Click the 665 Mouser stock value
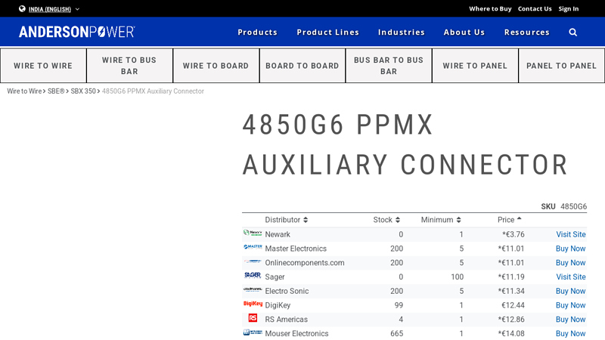605x340 pixels. point(396,333)
